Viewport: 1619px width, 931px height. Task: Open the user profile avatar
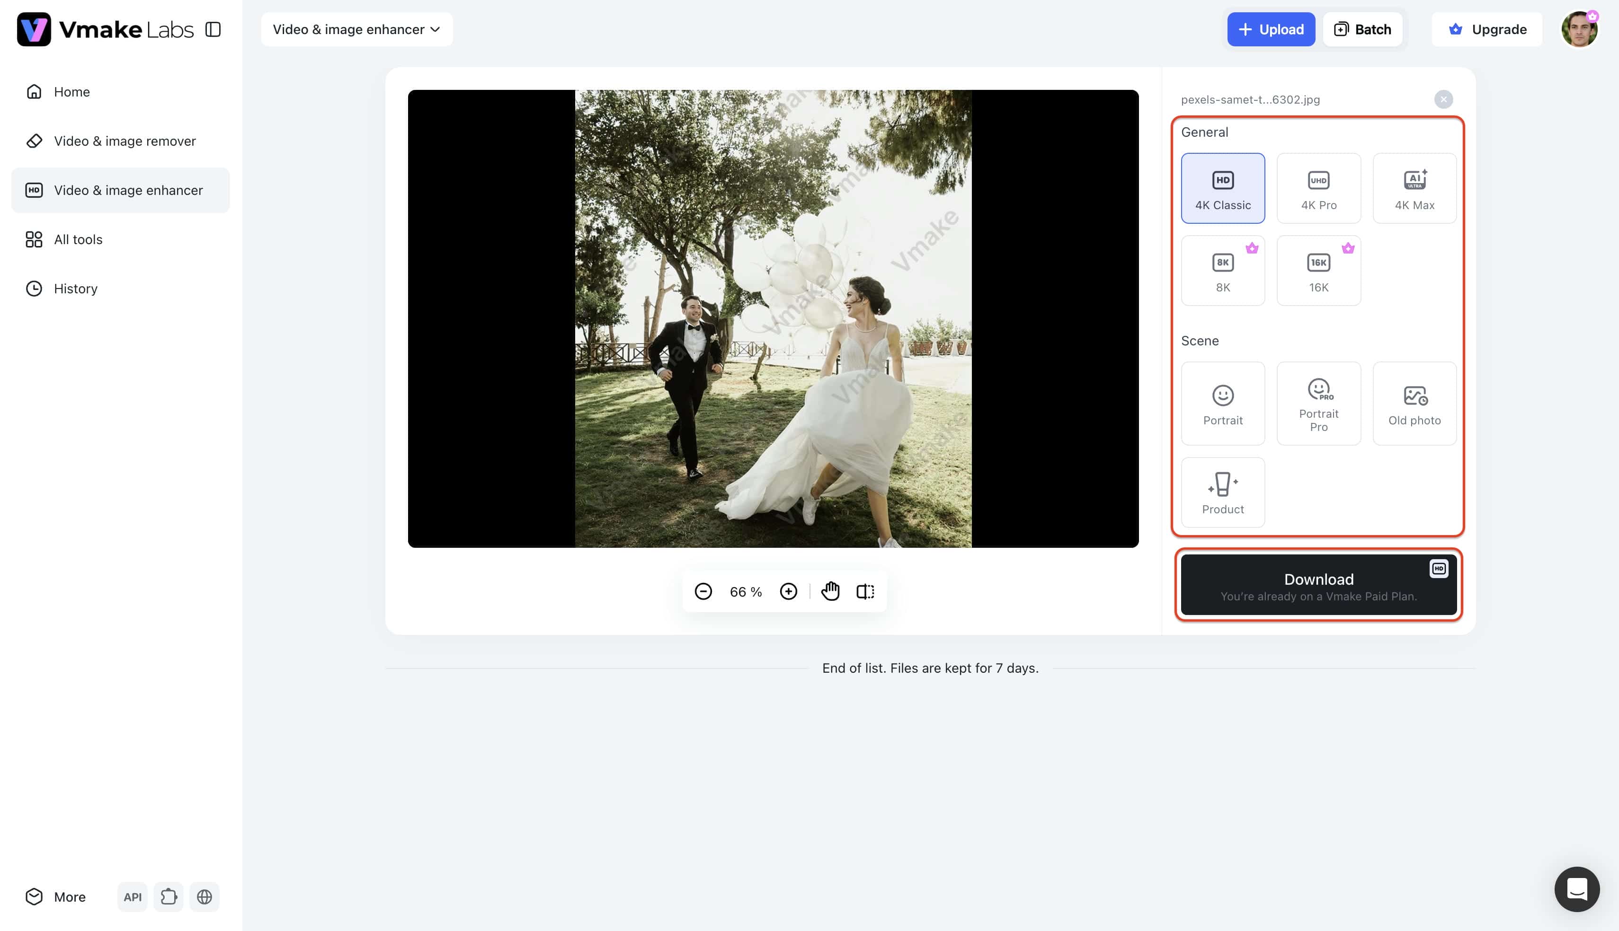1579,29
